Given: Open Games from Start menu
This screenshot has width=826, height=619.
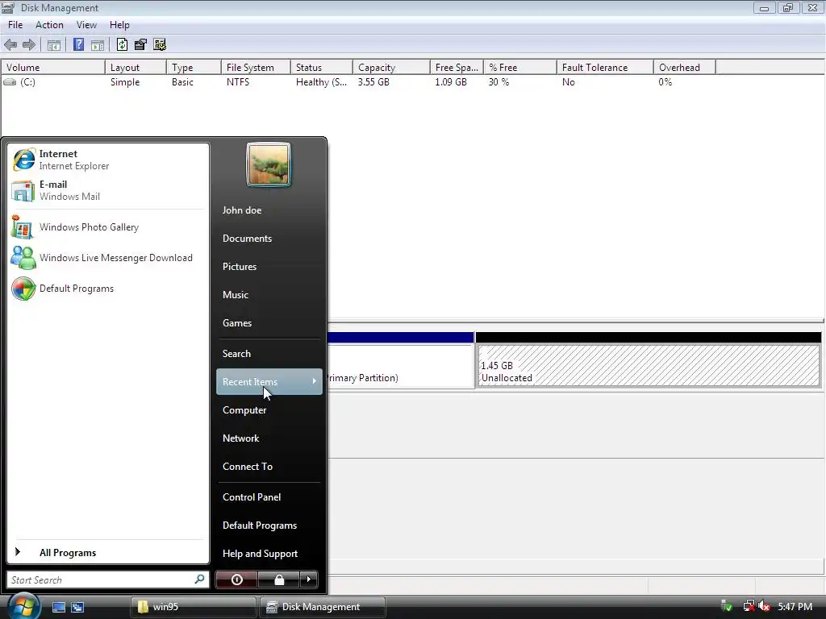Looking at the screenshot, I should click(237, 323).
